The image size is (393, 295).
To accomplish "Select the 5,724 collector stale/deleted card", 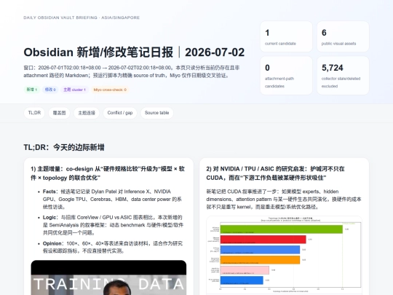I will tap(343, 76).
